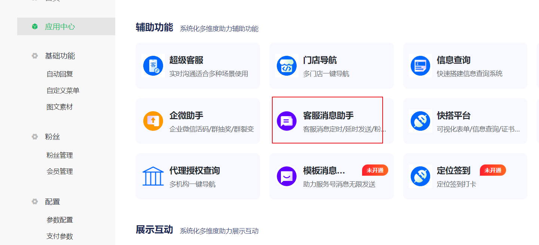Click the text 多机构一键导航

pyautogui.click(x=192, y=184)
